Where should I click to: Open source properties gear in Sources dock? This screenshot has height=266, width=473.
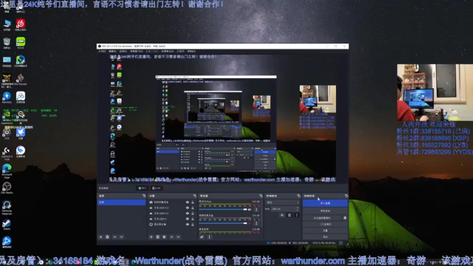164,237
